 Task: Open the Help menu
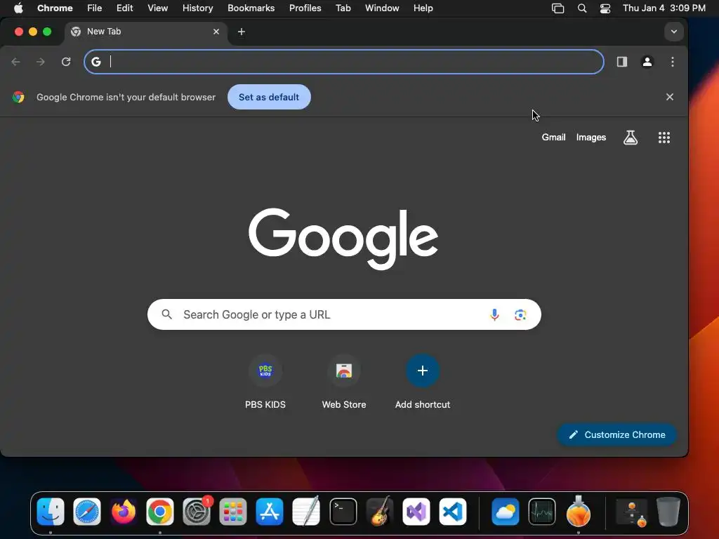(423, 8)
